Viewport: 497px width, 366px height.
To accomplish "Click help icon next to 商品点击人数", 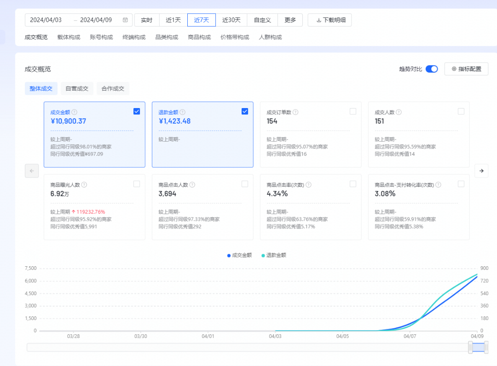I will click(192, 184).
